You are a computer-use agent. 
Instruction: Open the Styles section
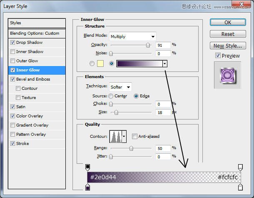click(x=37, y=23)
